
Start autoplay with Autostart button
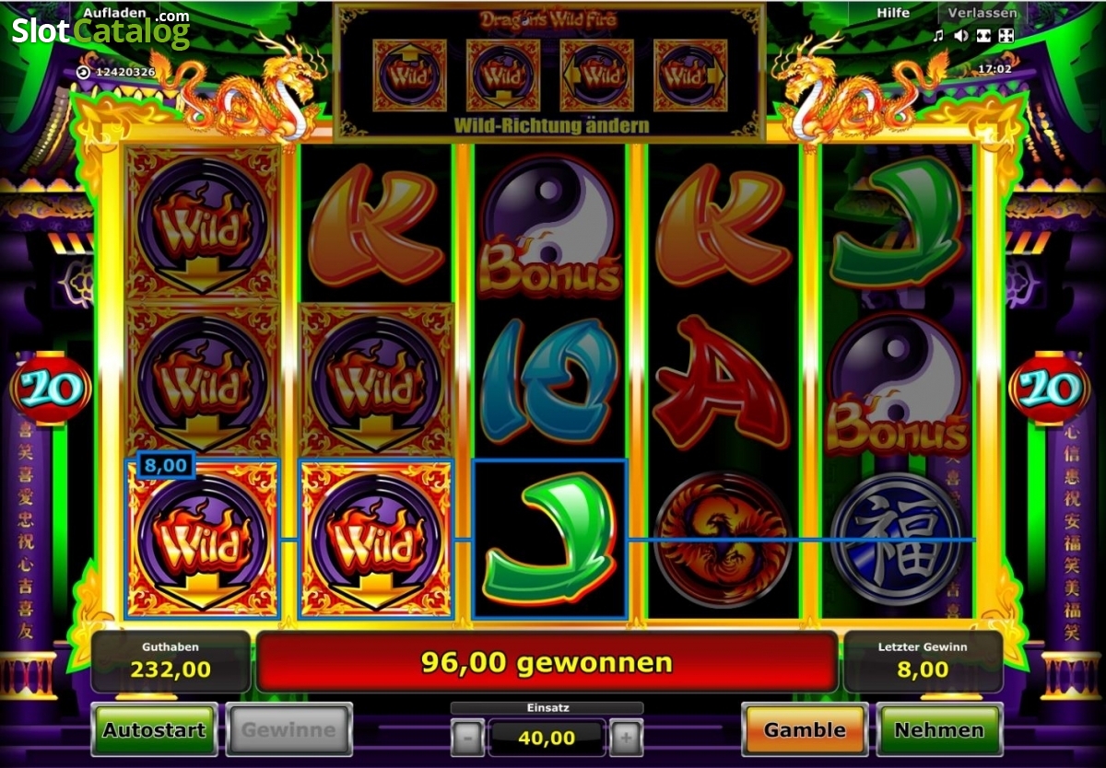point(155,730)
